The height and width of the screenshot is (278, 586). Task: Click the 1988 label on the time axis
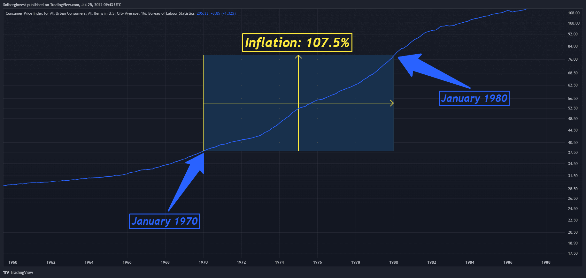coord(546,262)
